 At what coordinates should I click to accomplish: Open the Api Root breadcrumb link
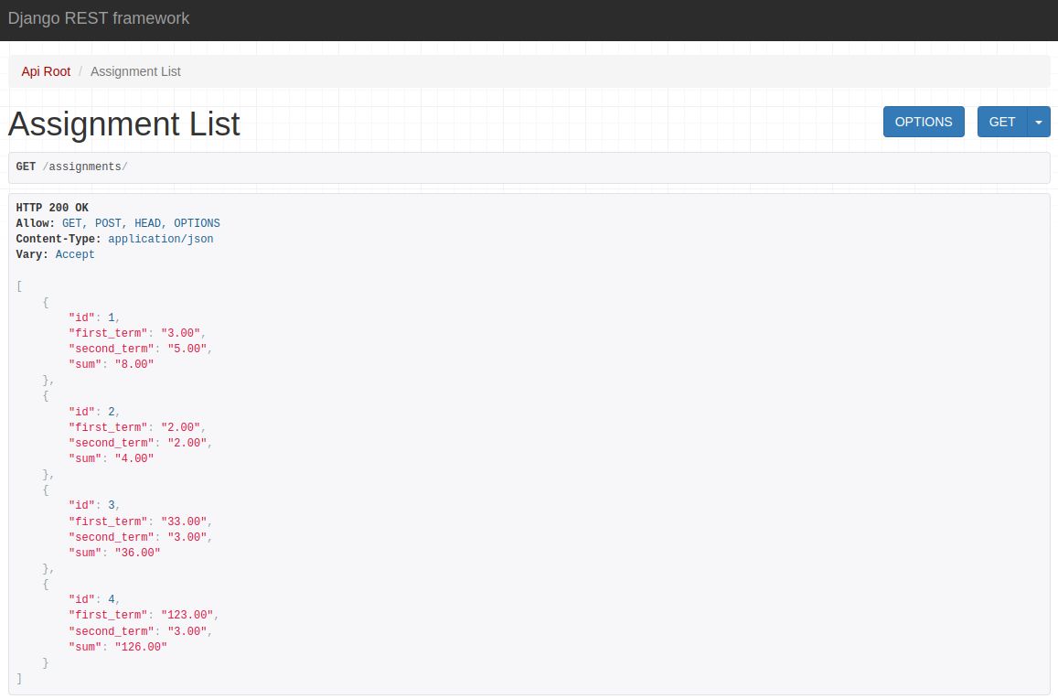tap(46, 71)
